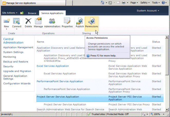Image resolution: width=170 pixels, height=117 pixels.
Task: Switch to the Browse tab
Action: pyautogui.click(x=32, y=13)
